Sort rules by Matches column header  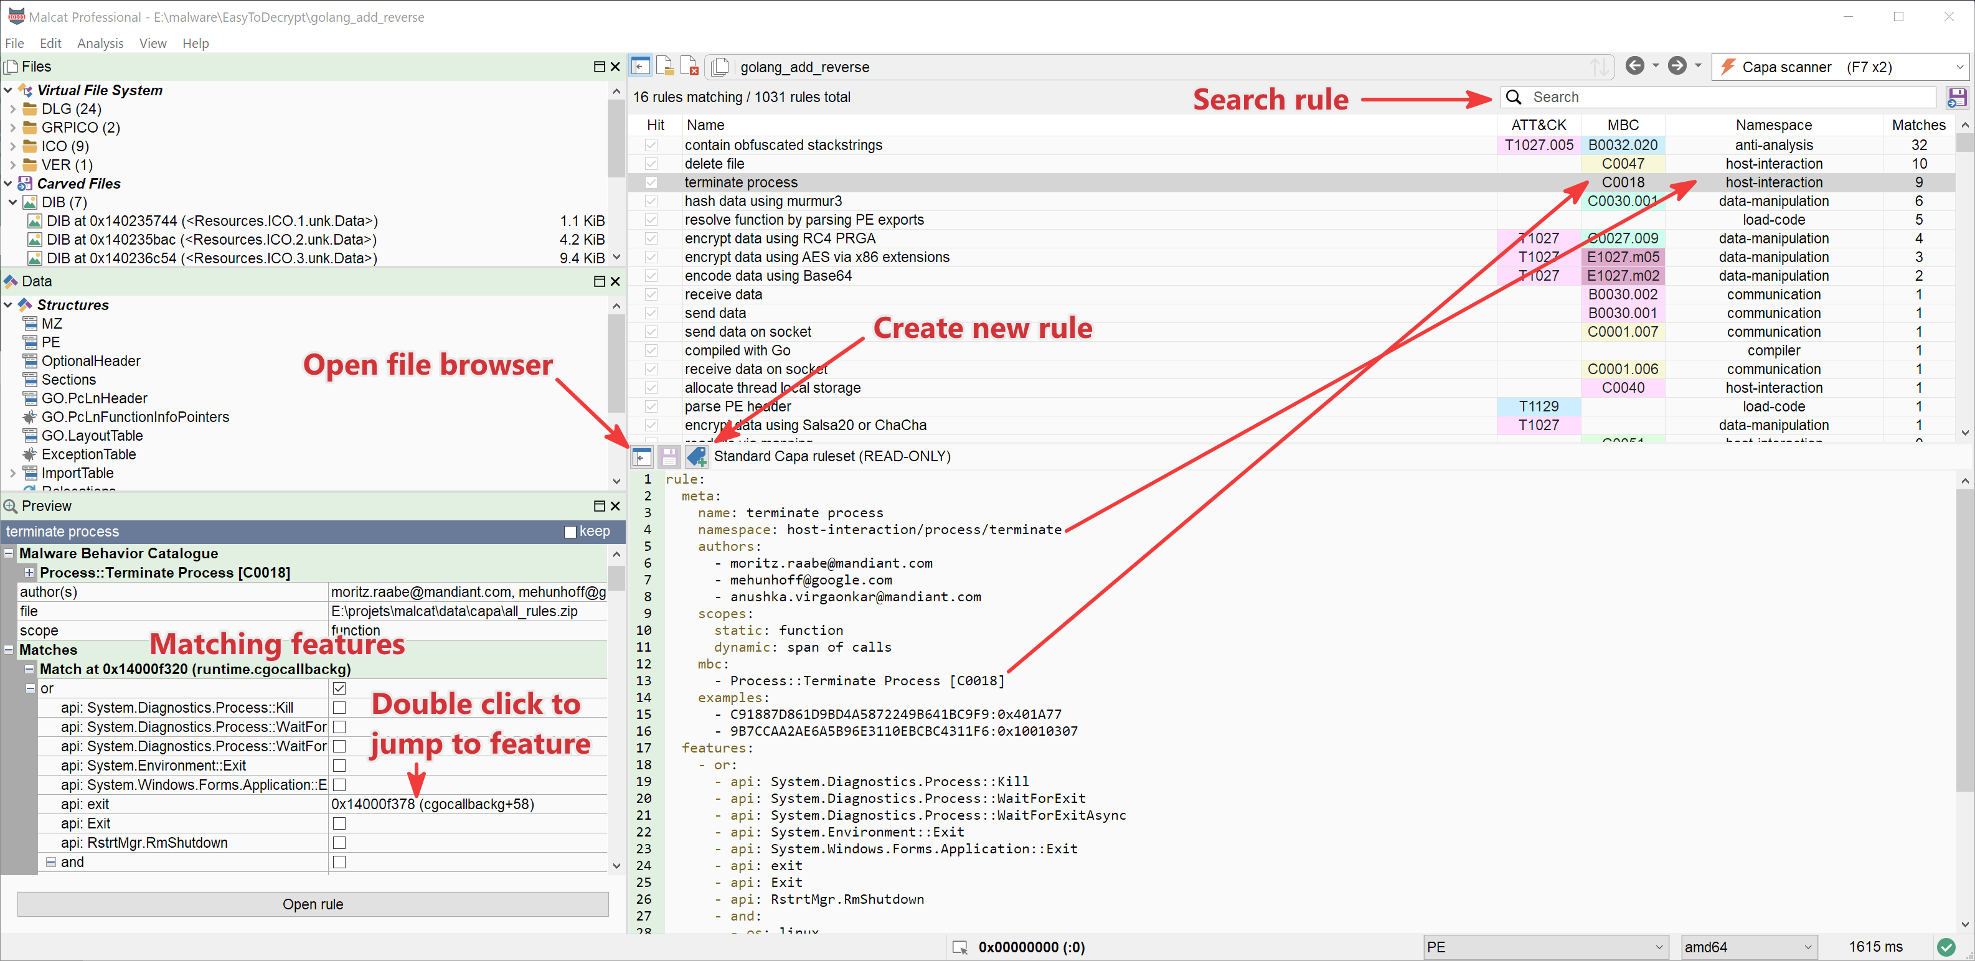coord(1918,125)
